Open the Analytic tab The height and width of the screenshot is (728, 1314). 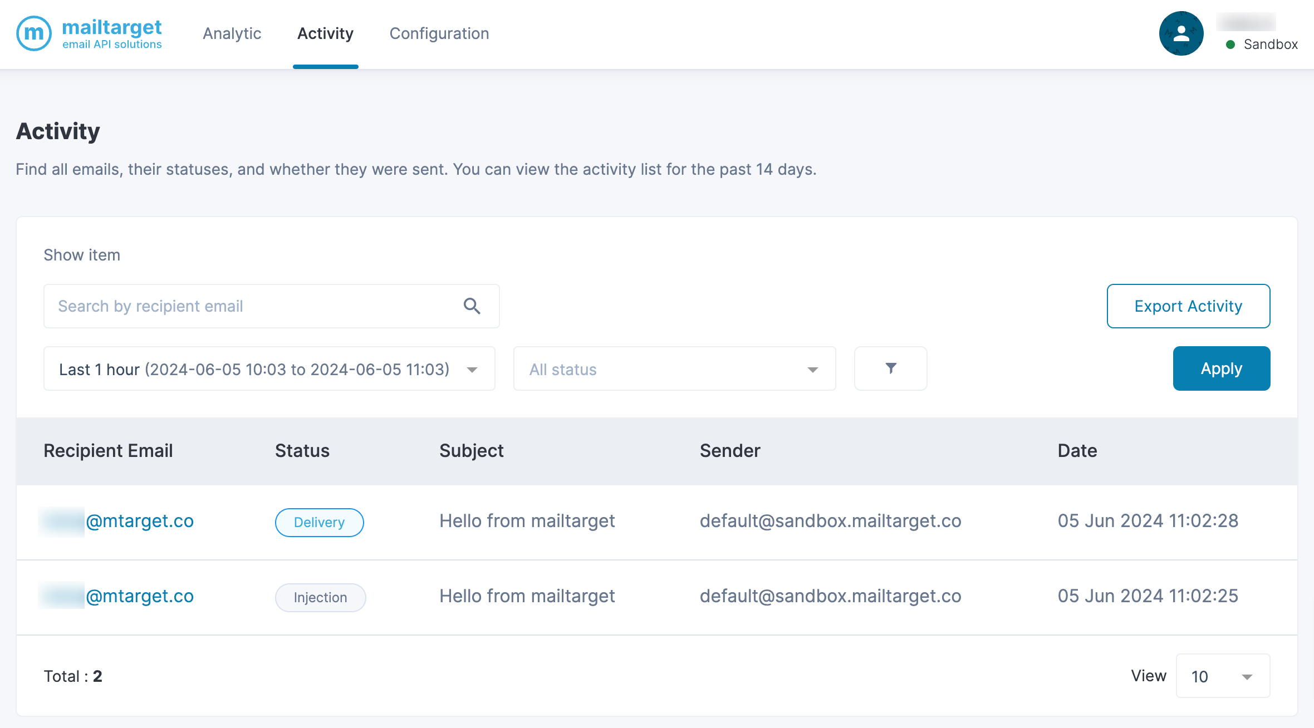point(232,33)
